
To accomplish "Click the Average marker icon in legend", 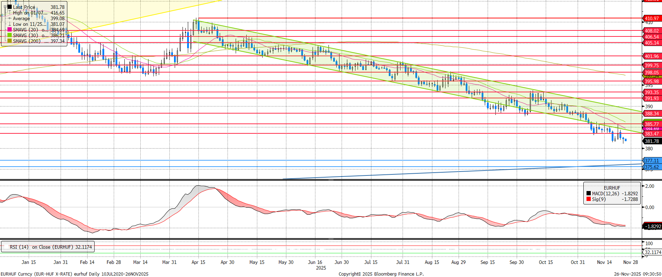I will (10, 18).
